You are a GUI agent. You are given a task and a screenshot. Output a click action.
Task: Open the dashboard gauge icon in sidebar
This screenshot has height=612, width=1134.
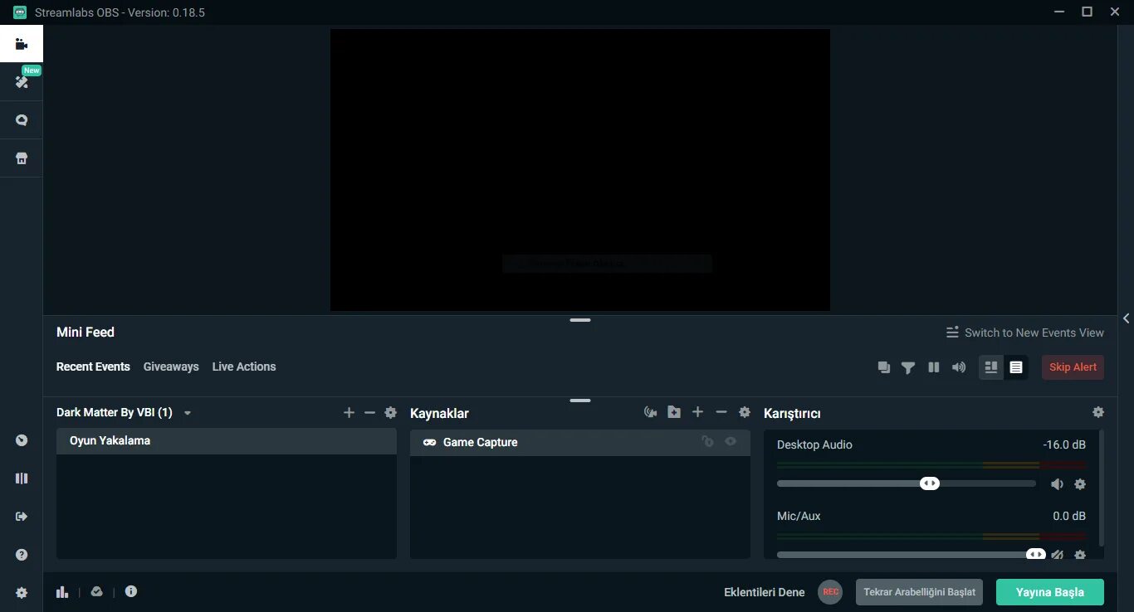pos(22,440)
